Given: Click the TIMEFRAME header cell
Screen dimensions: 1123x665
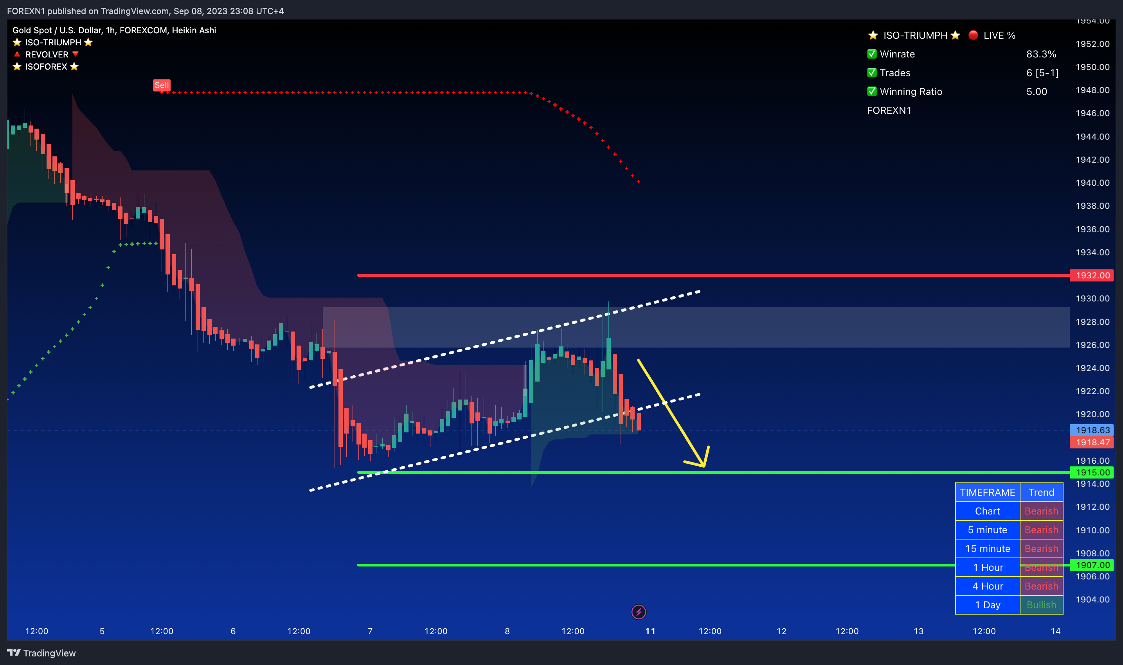Looking at the screenshot, I should pos(987,492).
